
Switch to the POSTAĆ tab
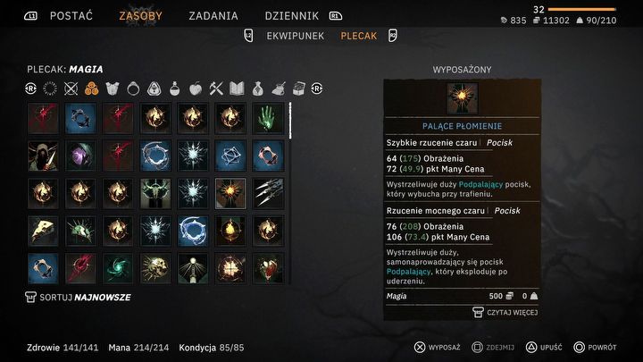pyautogui.click(x=71, y=16)
